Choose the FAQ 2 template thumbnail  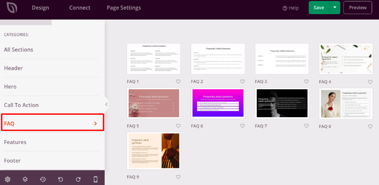coord(218,59)
